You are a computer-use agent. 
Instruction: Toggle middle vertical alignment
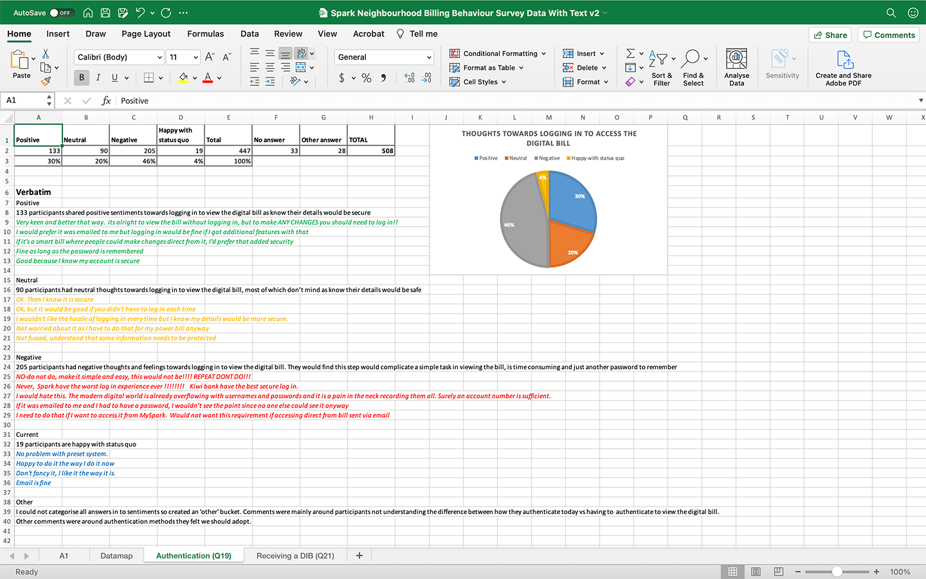[270, 53]
